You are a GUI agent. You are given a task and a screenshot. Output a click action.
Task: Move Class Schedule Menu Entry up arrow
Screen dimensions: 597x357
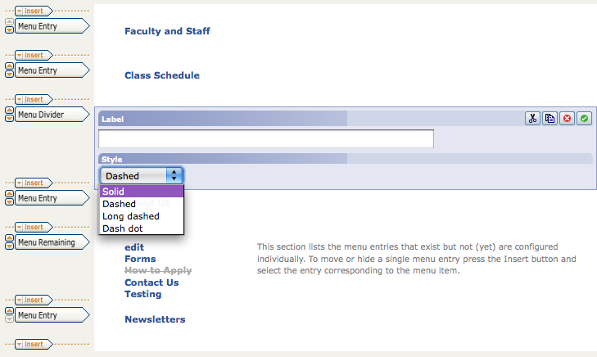click(9, 66)
